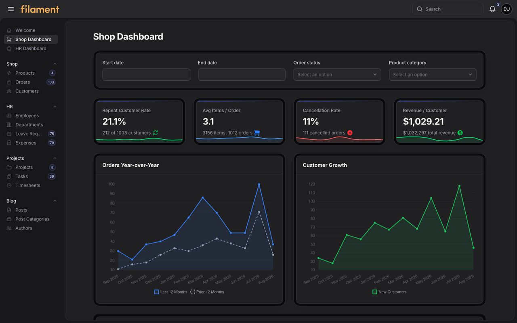Click the Orders bag icon
517x323 pixels.
(x=9, y=82)
